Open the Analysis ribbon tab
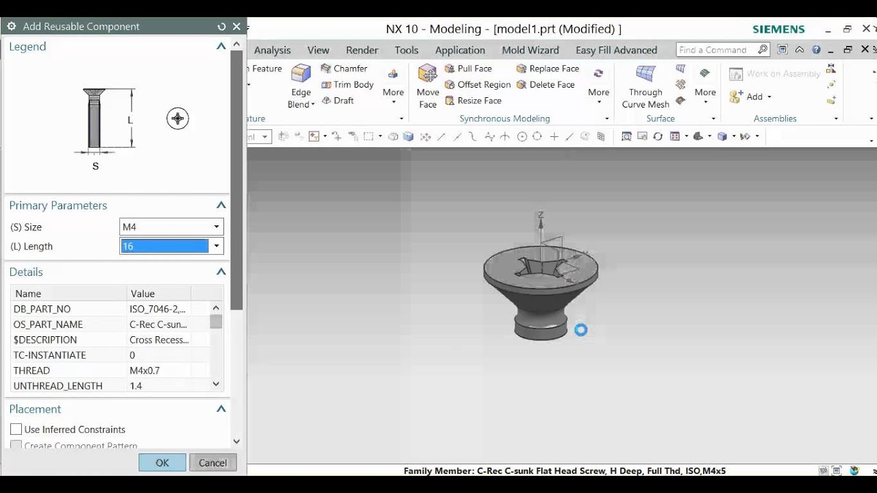The width and height of the screenshot is (877, 493). pyautogui.click(x=272, y=50)
